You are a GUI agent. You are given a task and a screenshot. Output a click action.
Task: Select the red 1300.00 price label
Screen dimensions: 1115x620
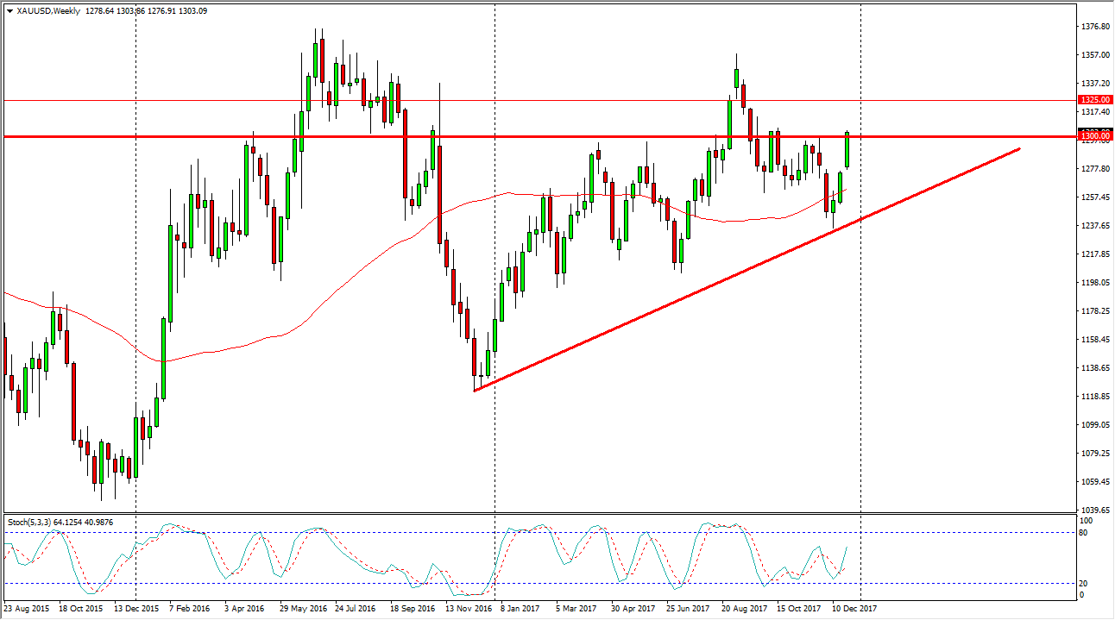point(1095,136)
